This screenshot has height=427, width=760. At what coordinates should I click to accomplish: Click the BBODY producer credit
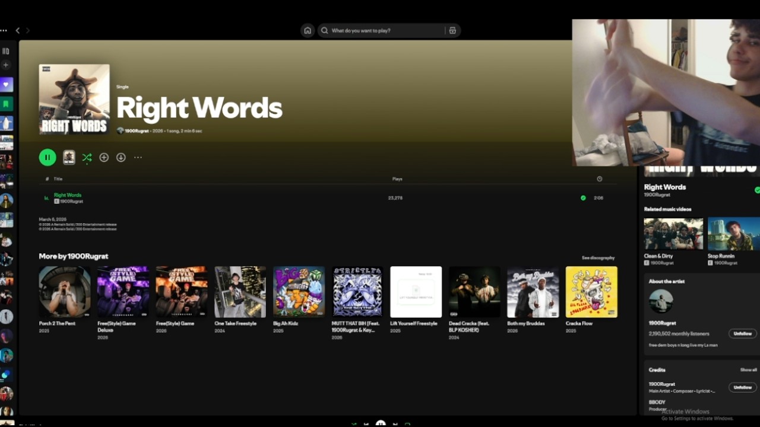pos(657,402)
